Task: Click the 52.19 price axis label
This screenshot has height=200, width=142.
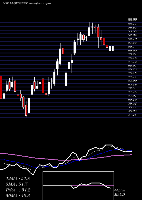Action: tap(132, 39)
